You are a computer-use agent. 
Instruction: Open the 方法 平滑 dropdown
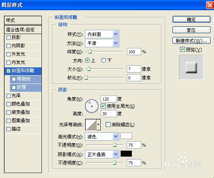(102, 43)
